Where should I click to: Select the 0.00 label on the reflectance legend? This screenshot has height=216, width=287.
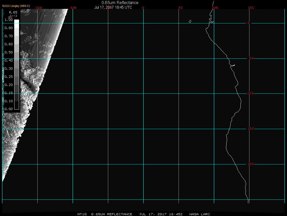point(9,109)
